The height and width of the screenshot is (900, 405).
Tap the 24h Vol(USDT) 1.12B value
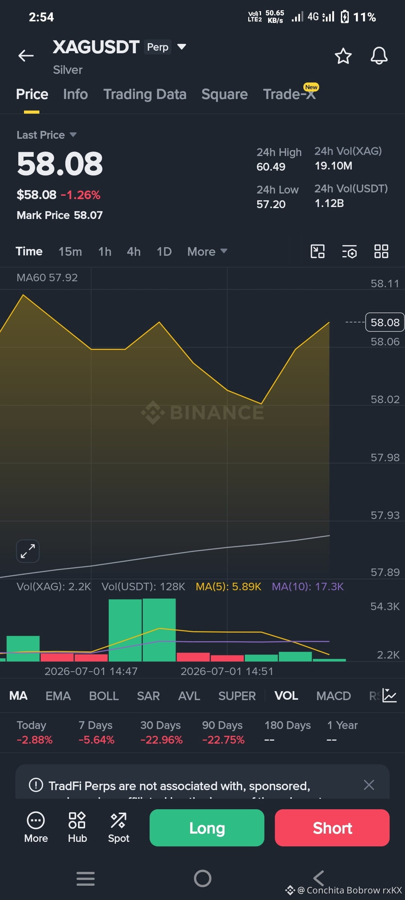coord(329,203)
